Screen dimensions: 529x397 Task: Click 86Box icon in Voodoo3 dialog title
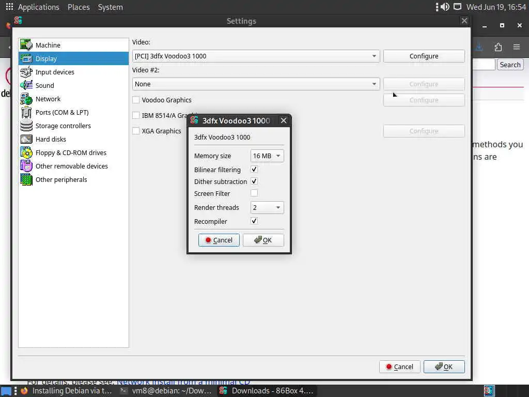[x=194, y=120]
